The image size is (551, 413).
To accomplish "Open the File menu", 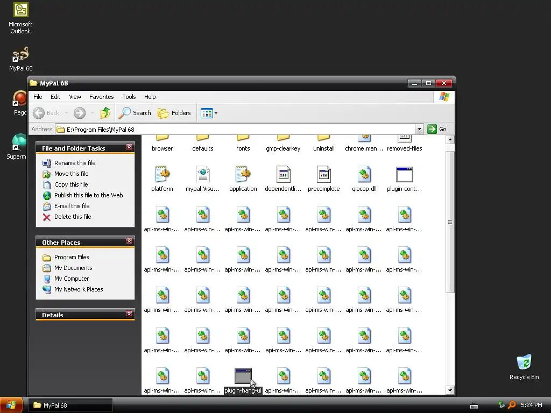I will point(38,97).
